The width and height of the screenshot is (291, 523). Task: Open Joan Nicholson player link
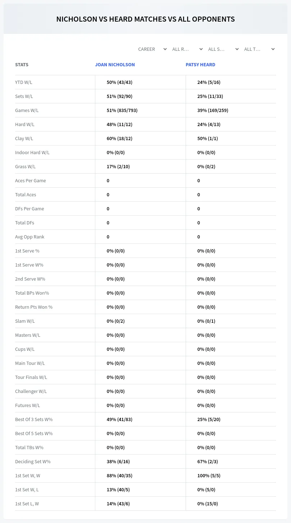[115, 65]
